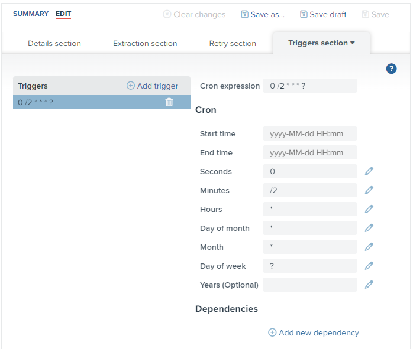Edit Day of week using pencil icon
The image size is (413, 349).
coord(369,266)
